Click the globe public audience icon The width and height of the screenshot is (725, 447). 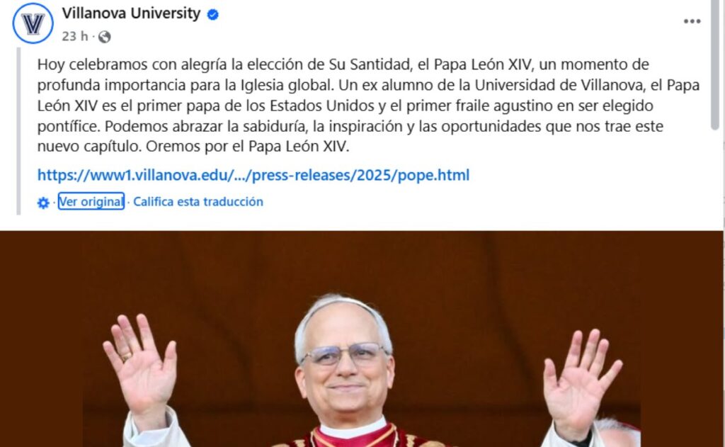[105, 37]
